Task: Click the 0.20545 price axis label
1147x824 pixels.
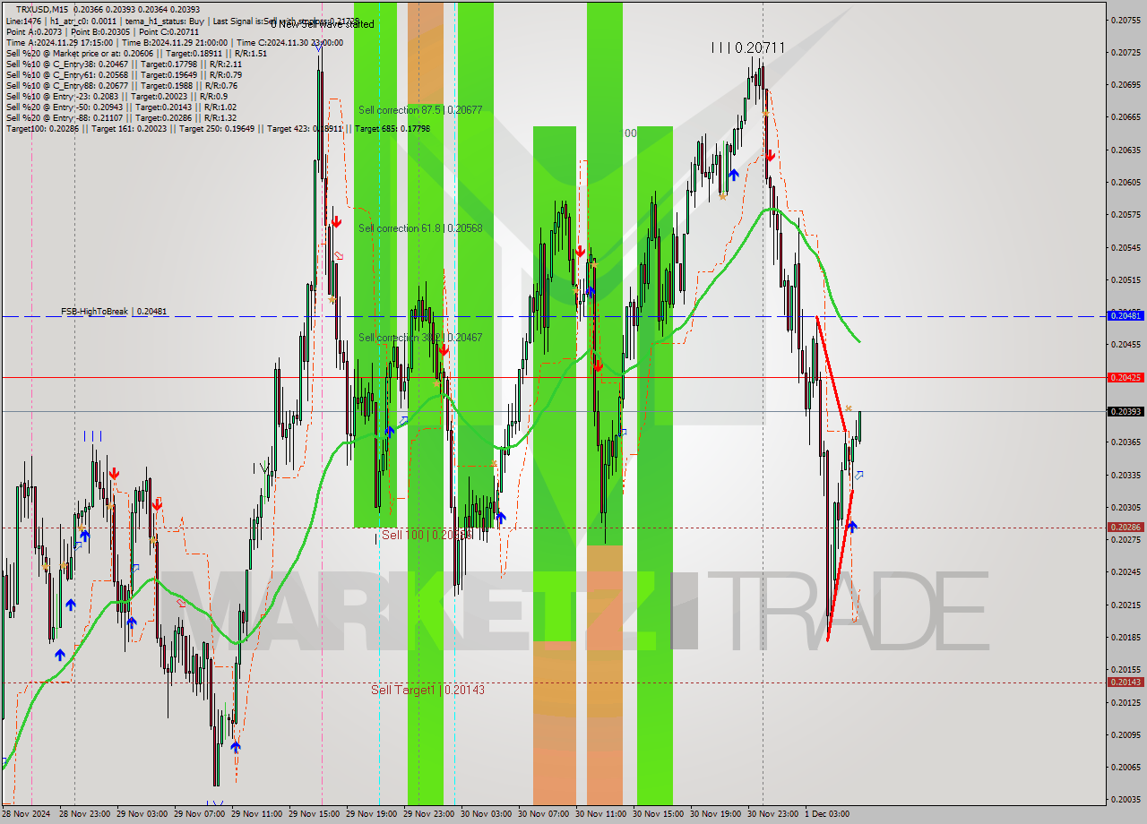Action: (1126, 247)
